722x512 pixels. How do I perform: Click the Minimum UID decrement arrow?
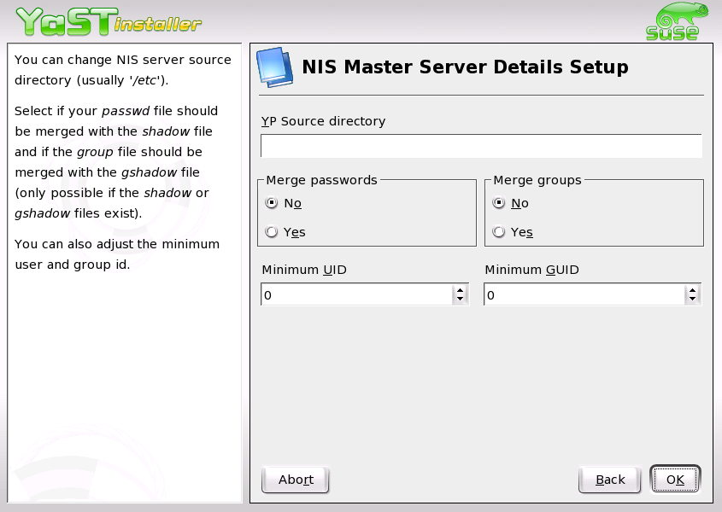click(461, 299)
